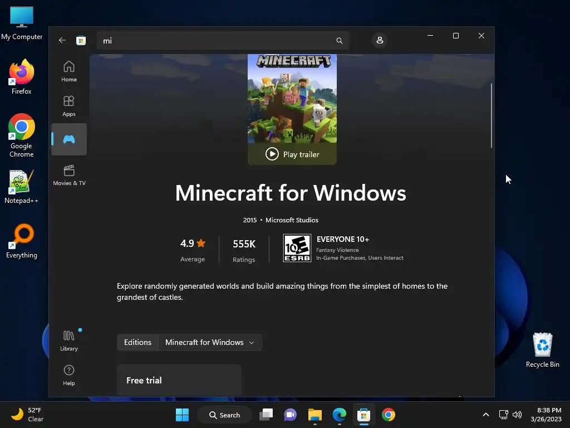Open Task View from the taskbar

coord(266,415)
